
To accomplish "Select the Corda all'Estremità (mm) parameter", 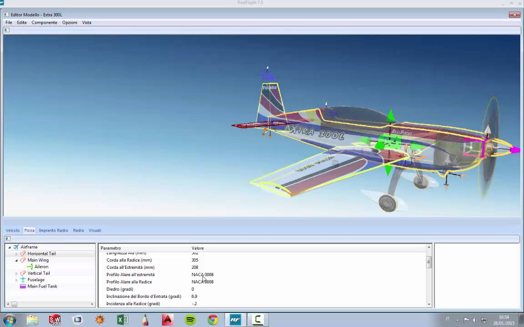I will [x=131, y=267].
